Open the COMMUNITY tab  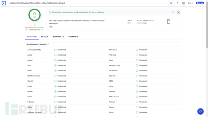coord(73,37)
